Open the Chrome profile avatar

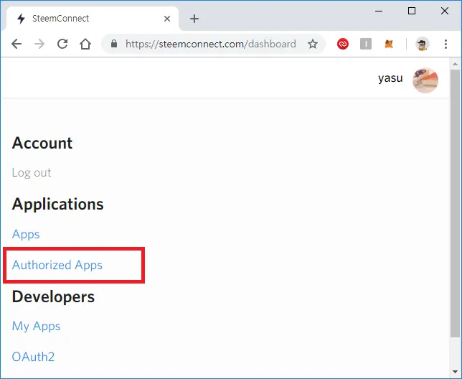(423, 45)
